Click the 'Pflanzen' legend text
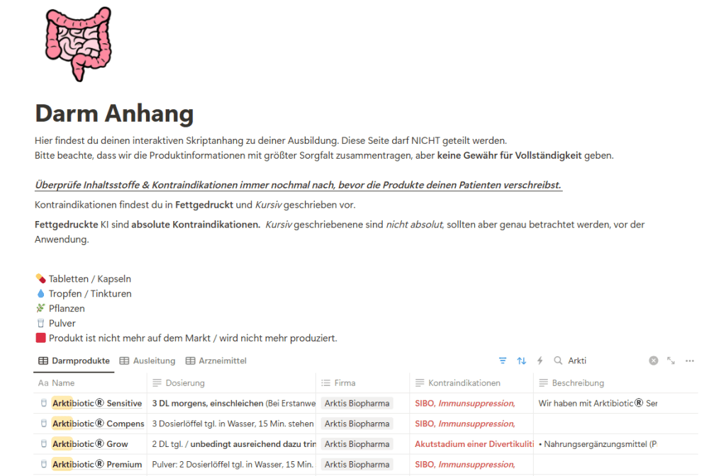 tap(67, 308)
